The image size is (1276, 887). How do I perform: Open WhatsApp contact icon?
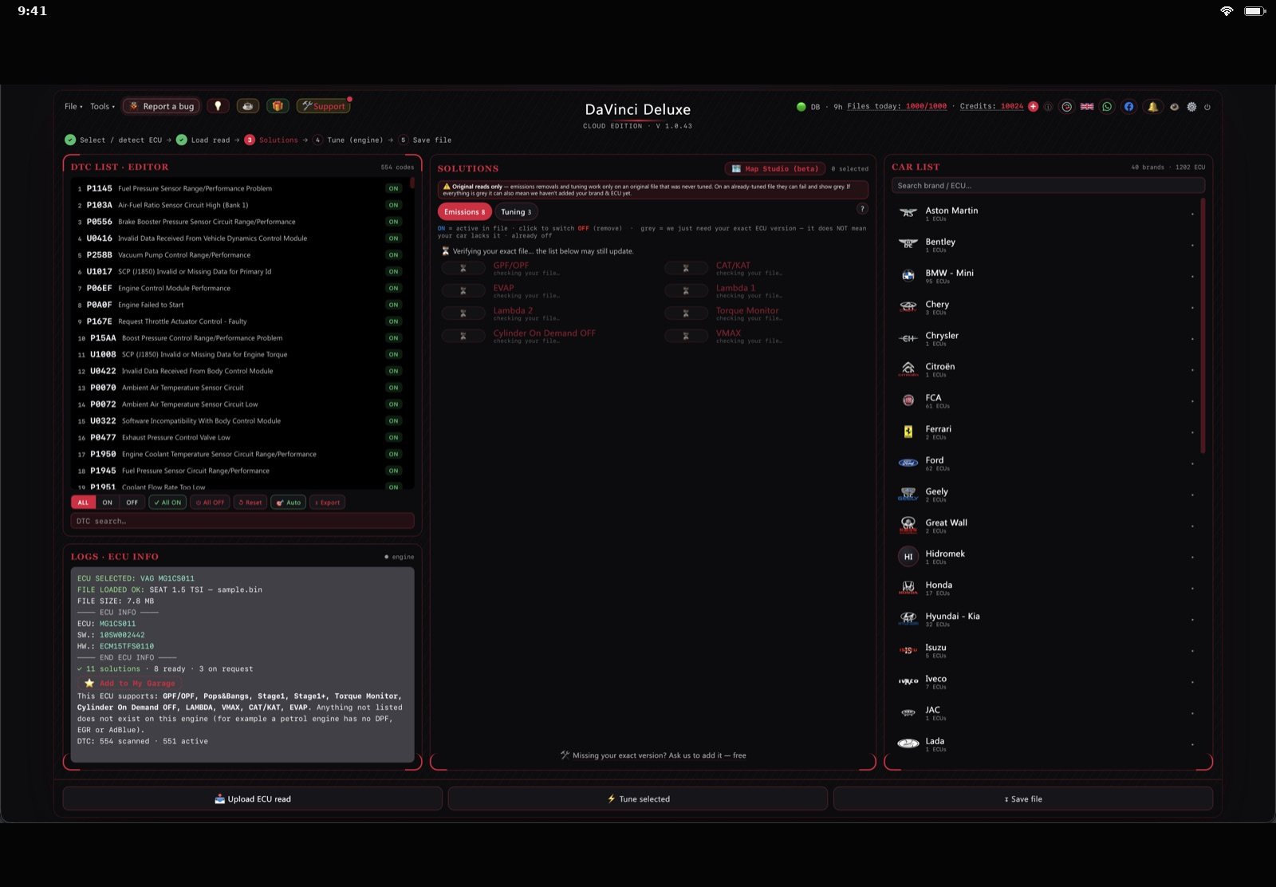pos(1107,107)
